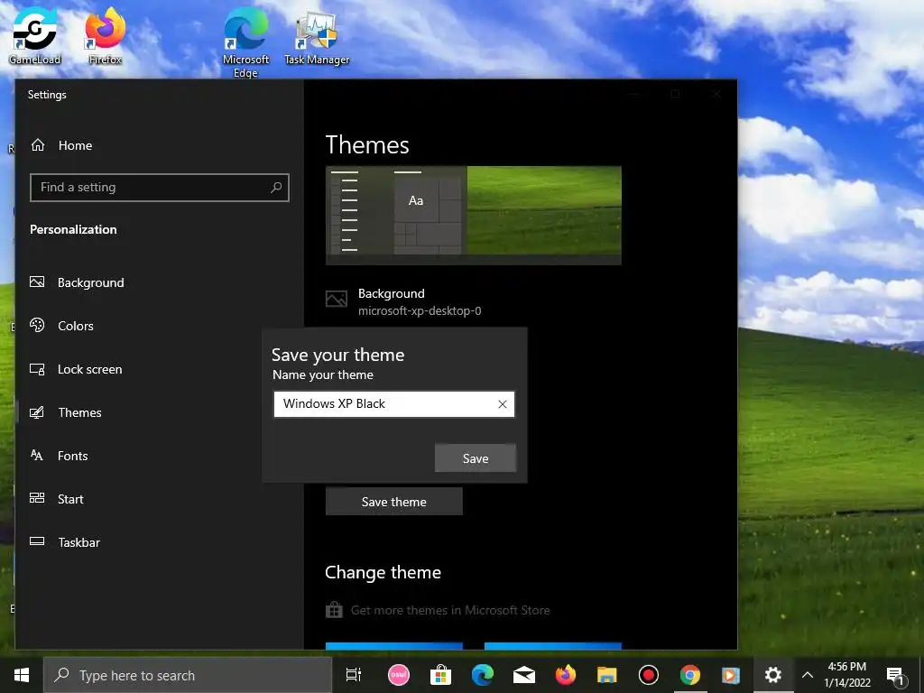Open osu! pink taskbar icon

pos(398,675)
